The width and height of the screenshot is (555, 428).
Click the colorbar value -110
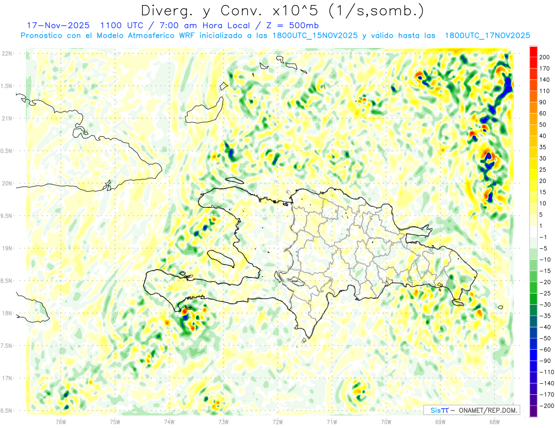(547, 372)
